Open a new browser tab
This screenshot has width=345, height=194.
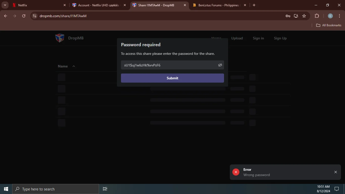[254, 5]
